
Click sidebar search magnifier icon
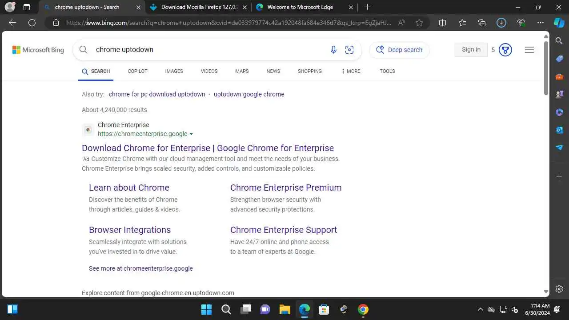[x=559, y=41]
